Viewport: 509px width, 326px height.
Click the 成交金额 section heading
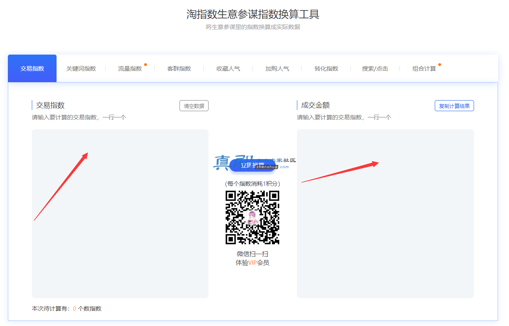pyautogui.click(x=315, y=105)
